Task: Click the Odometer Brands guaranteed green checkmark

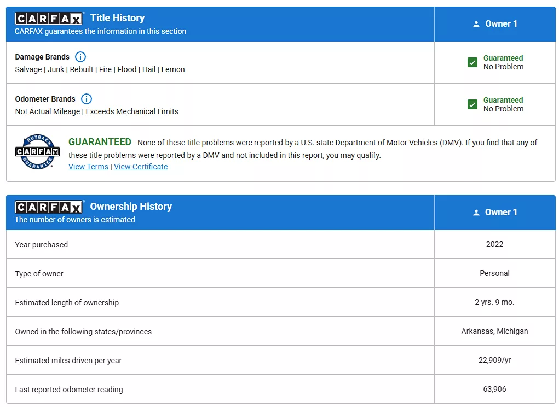Action: coord(472,104)
